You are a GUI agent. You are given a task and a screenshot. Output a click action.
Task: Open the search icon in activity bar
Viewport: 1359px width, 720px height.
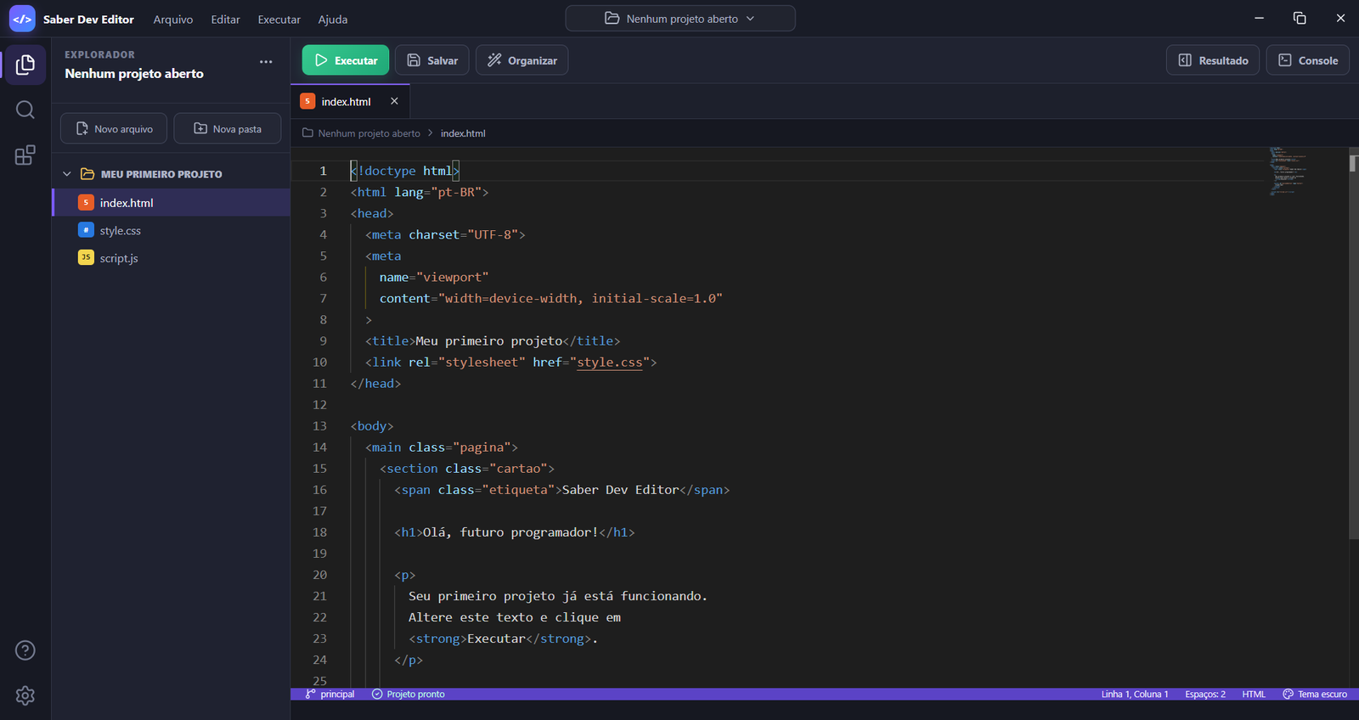coord(25,110)
